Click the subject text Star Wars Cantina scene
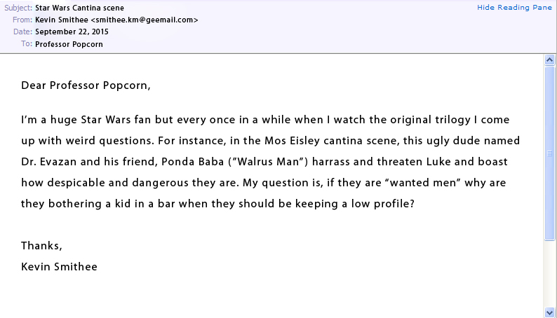557x318 pixels. pos(79,8)
